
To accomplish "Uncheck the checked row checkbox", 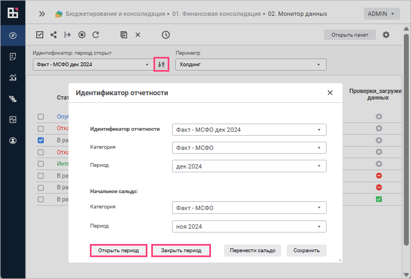I will click(x=41, y=140).
